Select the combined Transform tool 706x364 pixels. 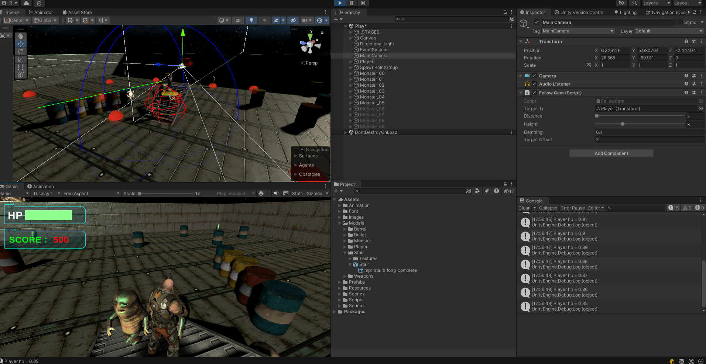point(21,75)
